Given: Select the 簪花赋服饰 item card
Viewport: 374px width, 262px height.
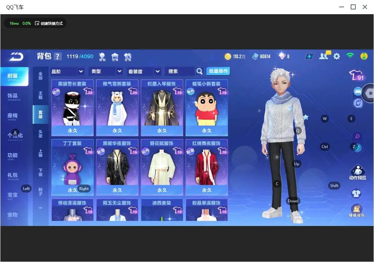Looking at the screenshot, I should coord(162,167).
